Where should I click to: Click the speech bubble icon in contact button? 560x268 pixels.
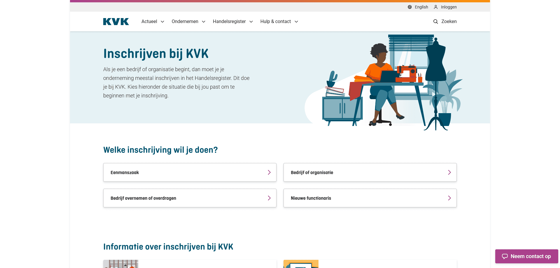pos(505,256)
